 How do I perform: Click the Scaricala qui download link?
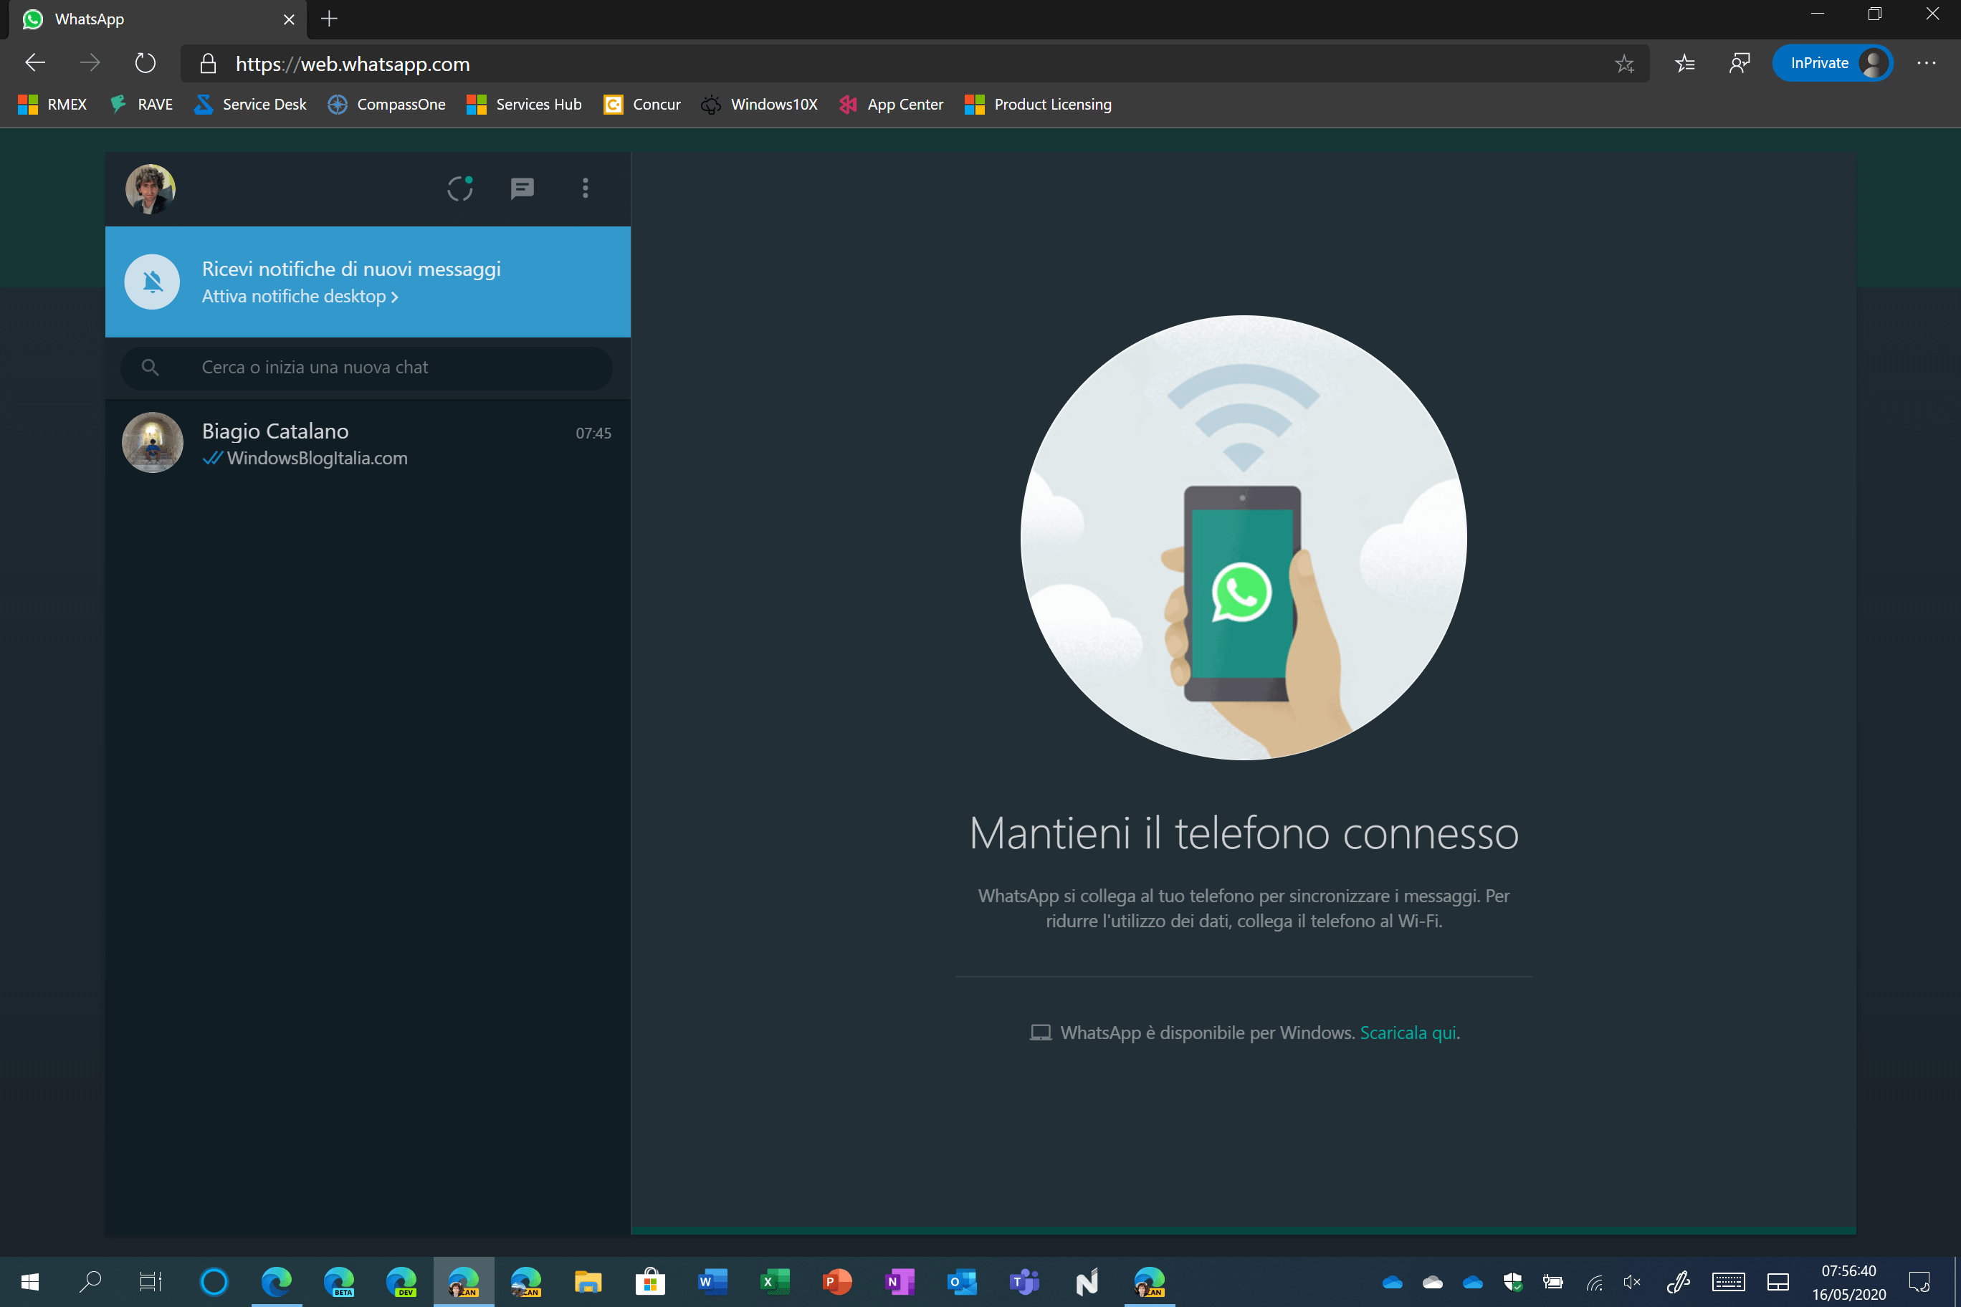(x=1408, y=1033)
